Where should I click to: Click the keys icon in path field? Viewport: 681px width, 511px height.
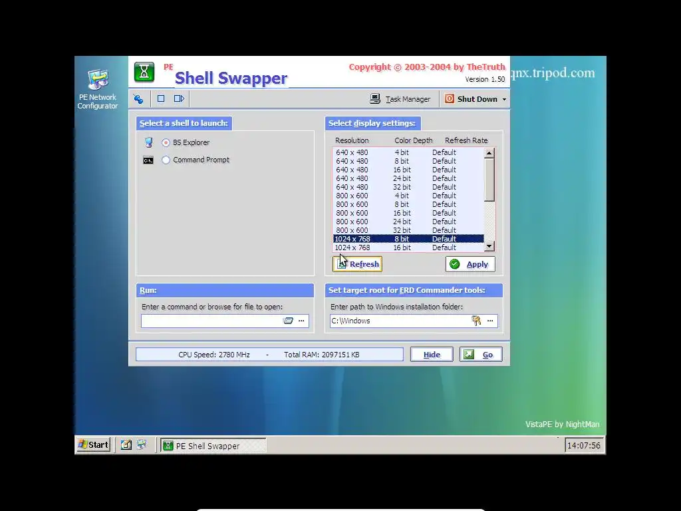pos(476,321)
